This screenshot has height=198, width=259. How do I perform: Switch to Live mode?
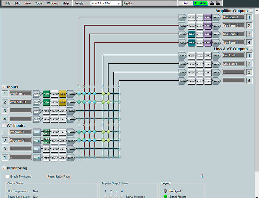185,3
